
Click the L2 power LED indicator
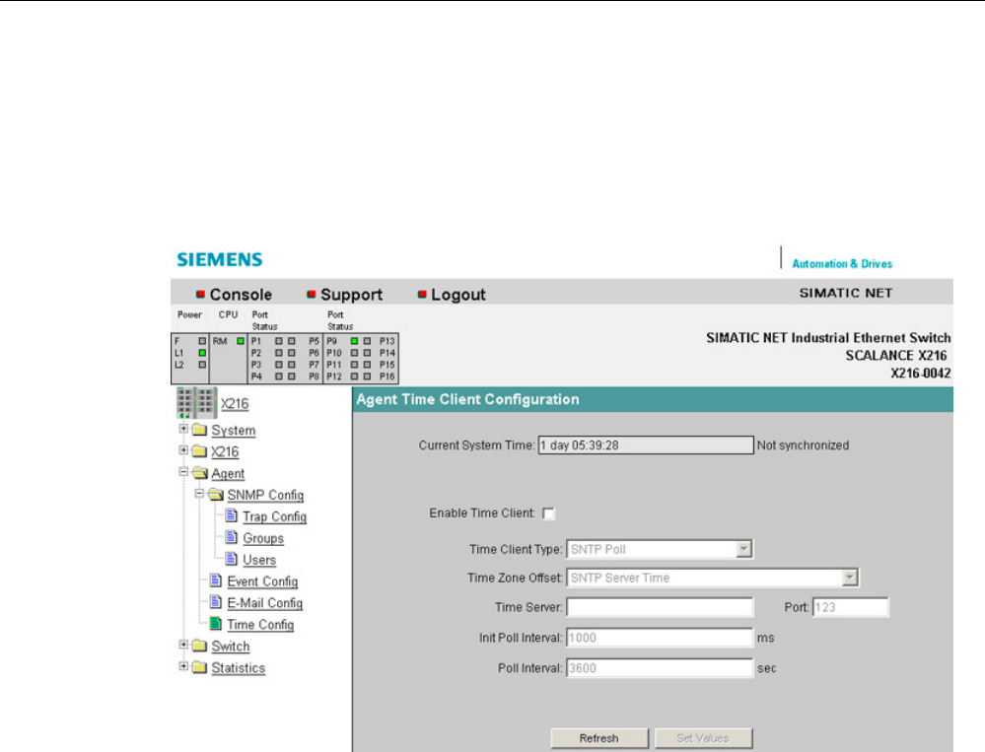coord(202,364)
